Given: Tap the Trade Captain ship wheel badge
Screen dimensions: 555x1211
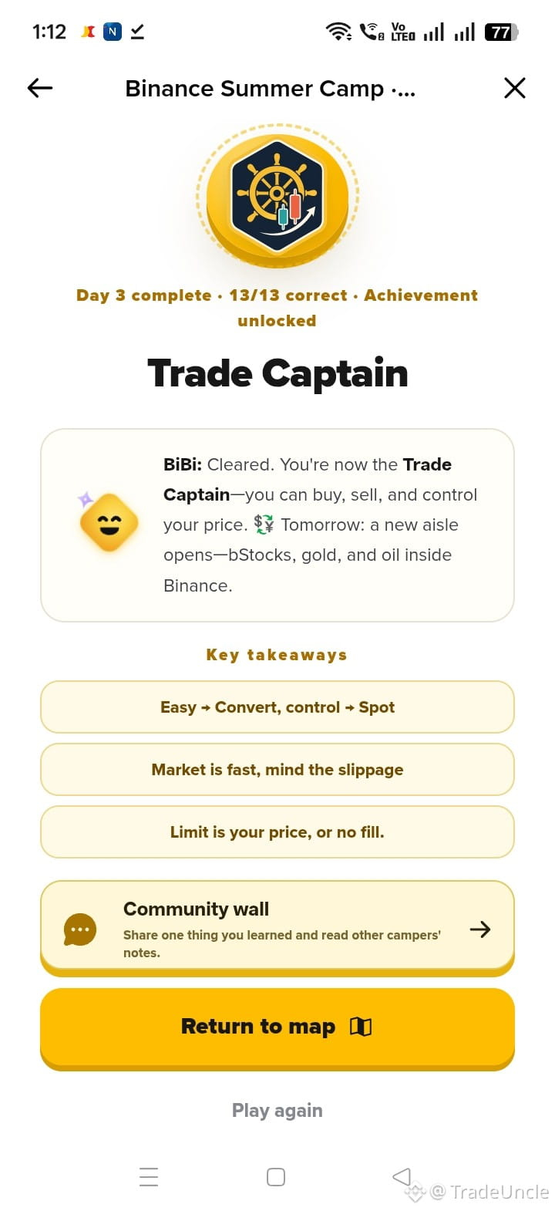Looking at the screenshot, I should coord(277,195).
